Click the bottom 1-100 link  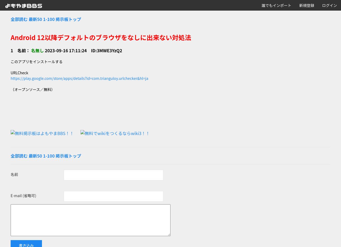[x=49, y=156]
